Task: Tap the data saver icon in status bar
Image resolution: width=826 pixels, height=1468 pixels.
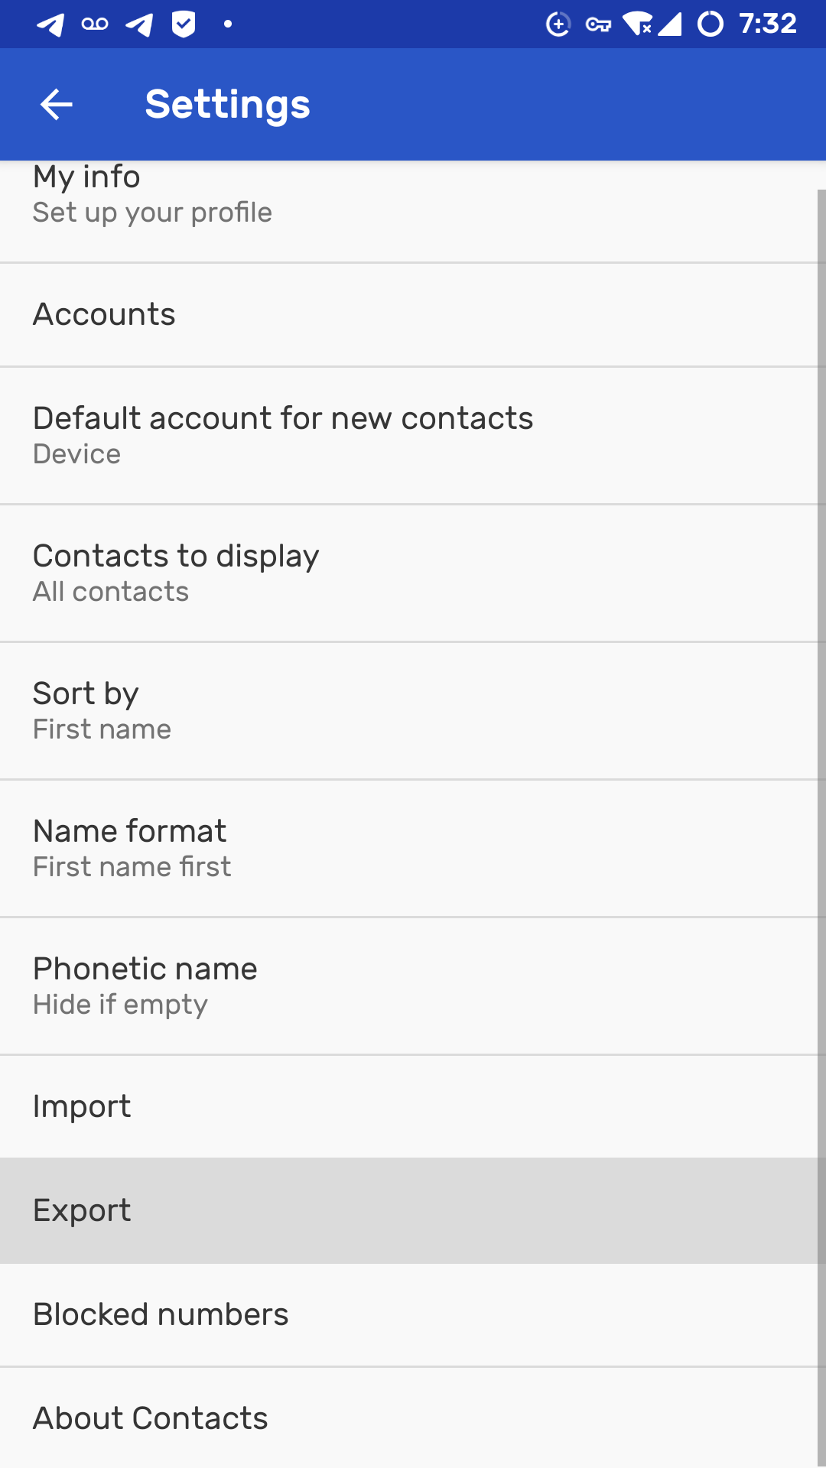Action: coord(558,24)
